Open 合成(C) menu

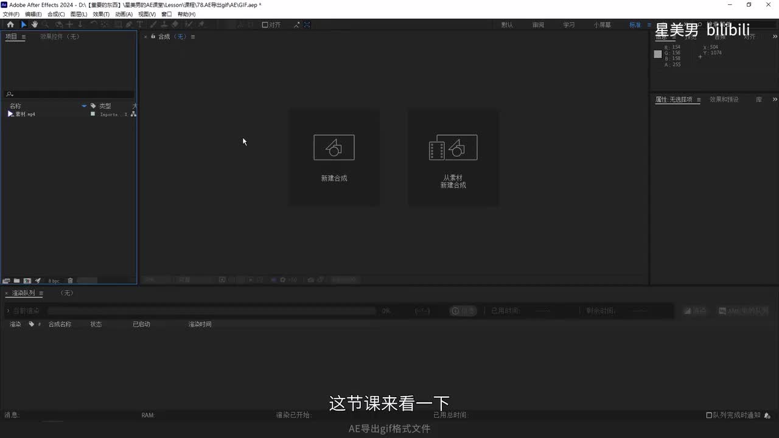(56, 14)
